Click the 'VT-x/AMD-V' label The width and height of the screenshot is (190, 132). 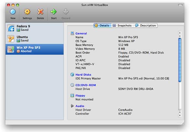pos(85,64)
